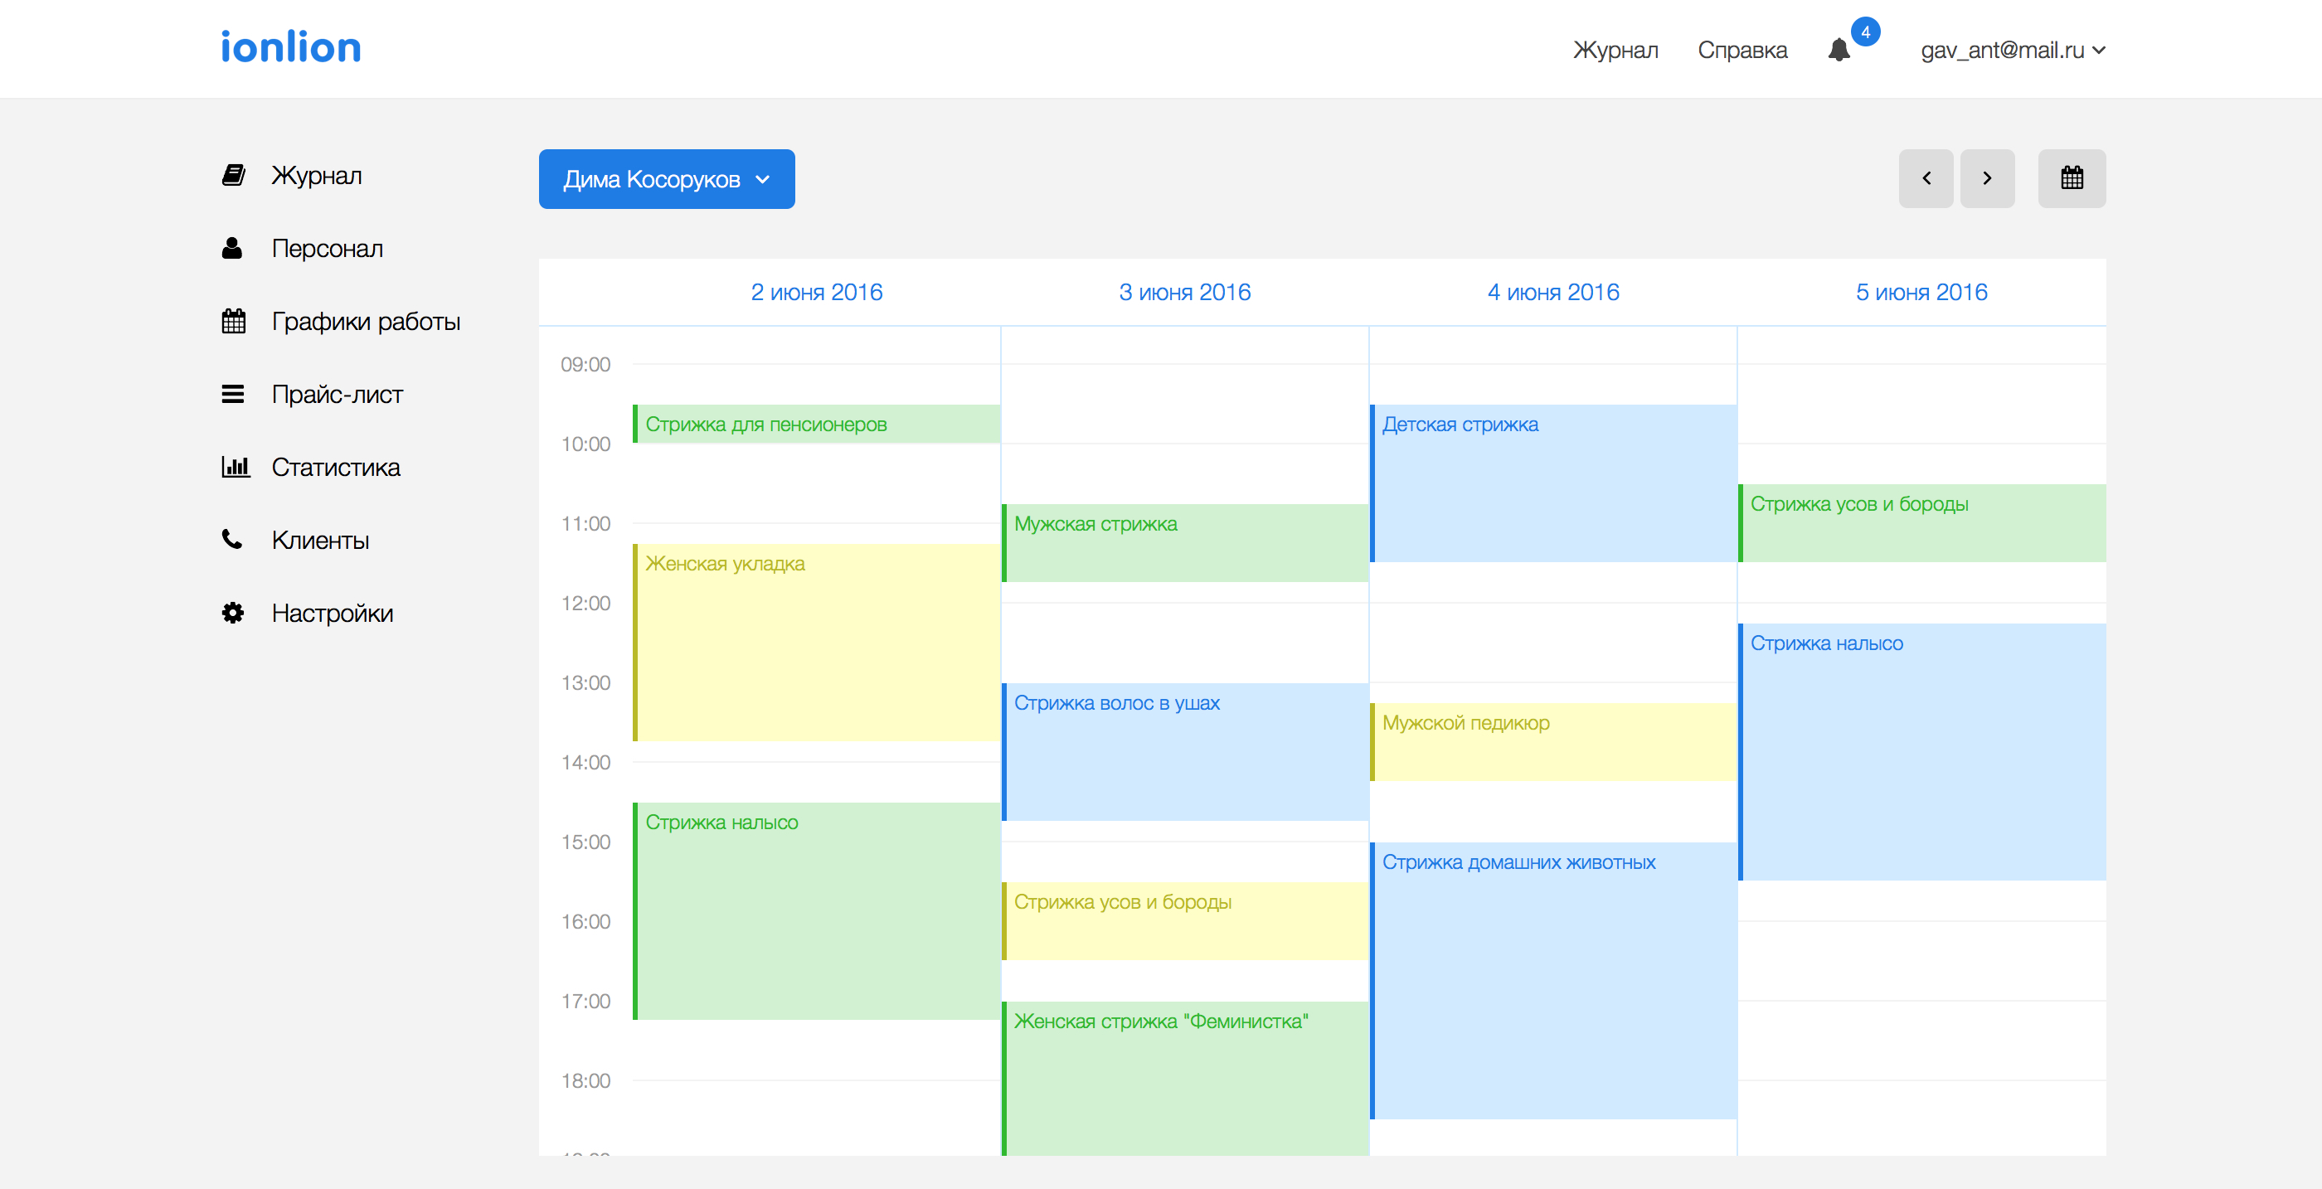Click the Настройки gear icon
The width and height of the screenshot is (2322, 1189).
click(x=232, y=613)
